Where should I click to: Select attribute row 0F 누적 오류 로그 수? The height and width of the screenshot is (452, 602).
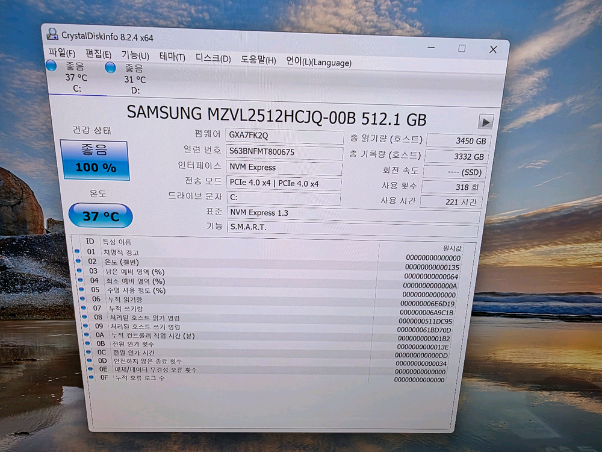click(268, 379)
